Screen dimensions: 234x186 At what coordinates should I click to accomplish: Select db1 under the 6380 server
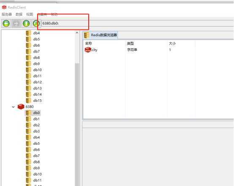[x=36, y=119]
